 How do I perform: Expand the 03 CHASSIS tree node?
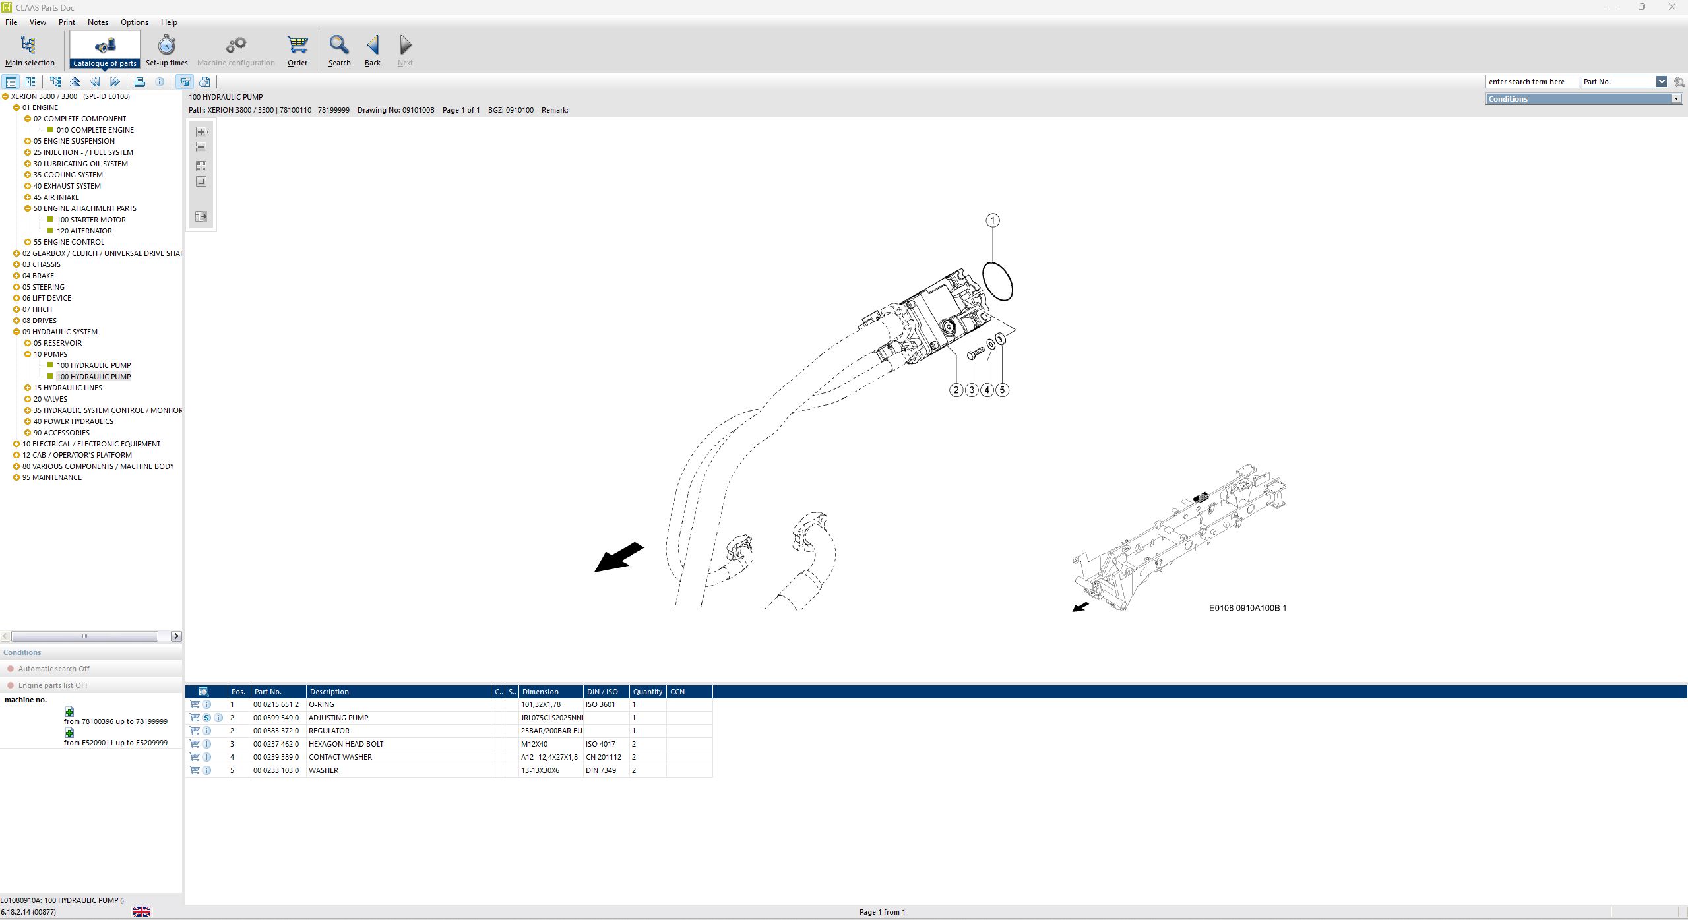[x=16, y=264]
